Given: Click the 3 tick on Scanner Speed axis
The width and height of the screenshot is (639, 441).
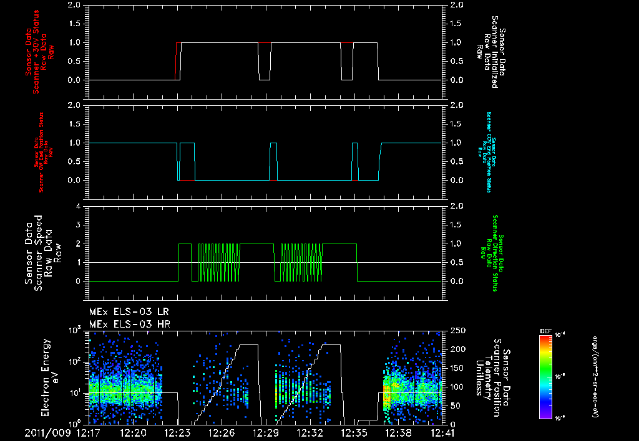Looking at the screenshot, I should 78,225.
